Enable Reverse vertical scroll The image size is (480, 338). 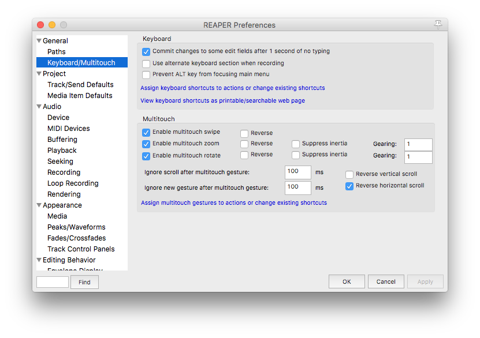tap(349, 174)
